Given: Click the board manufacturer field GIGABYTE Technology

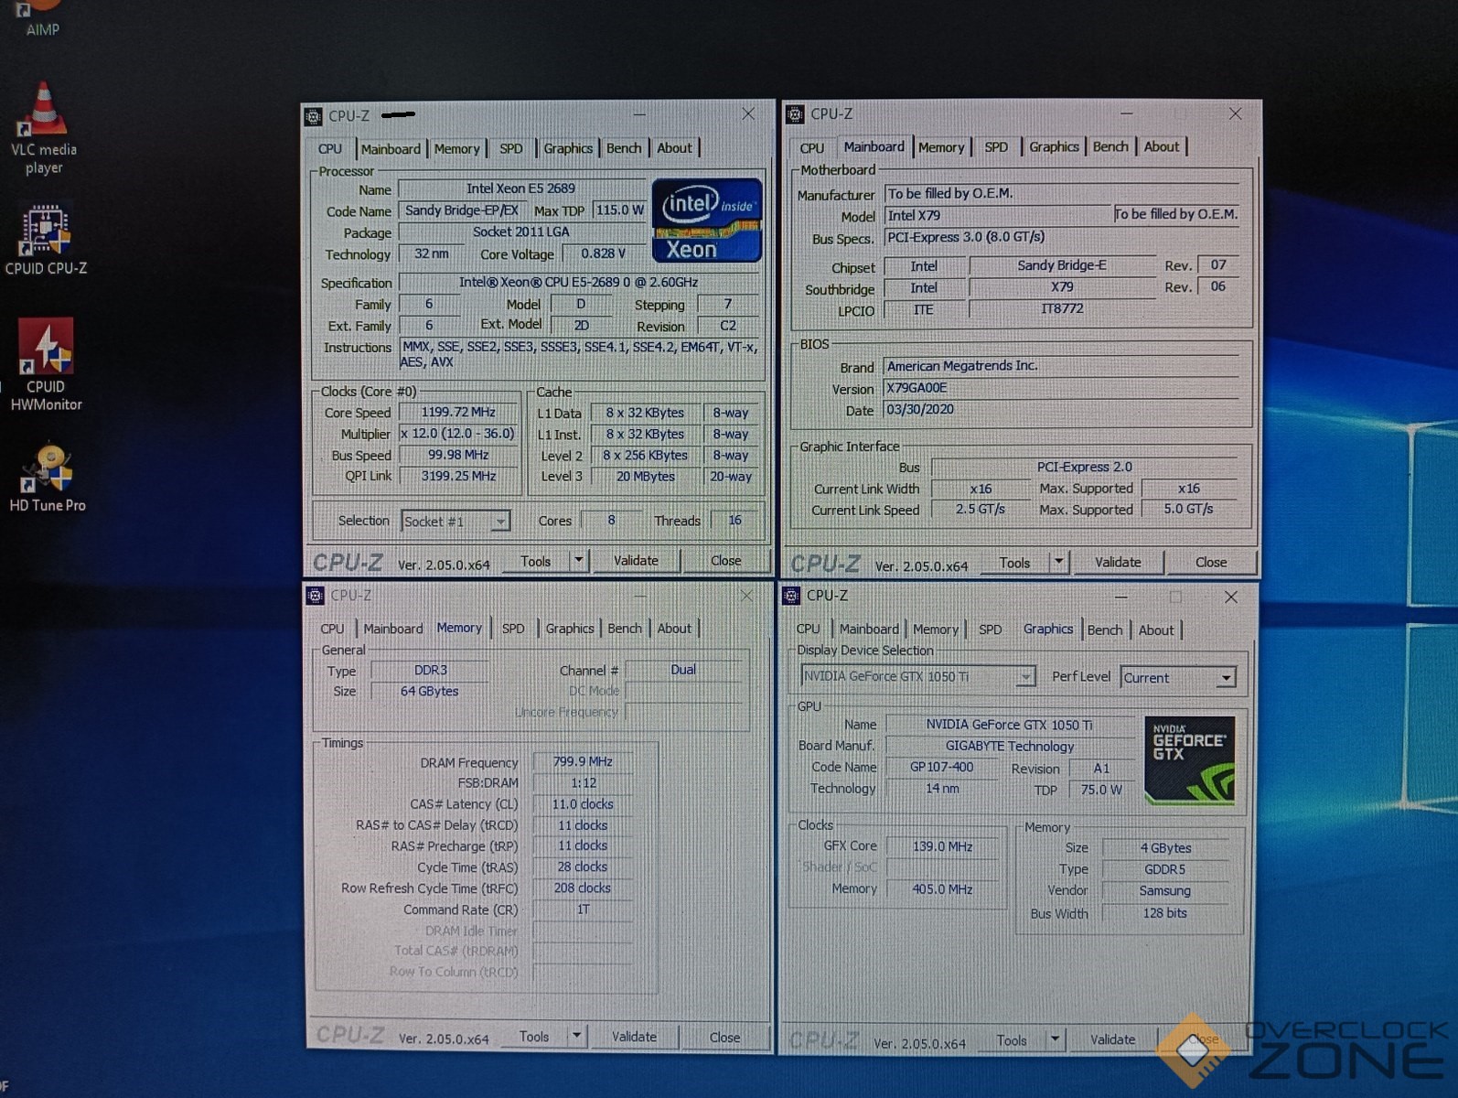Looking at the screenshot, I should tap(1010, 747).
